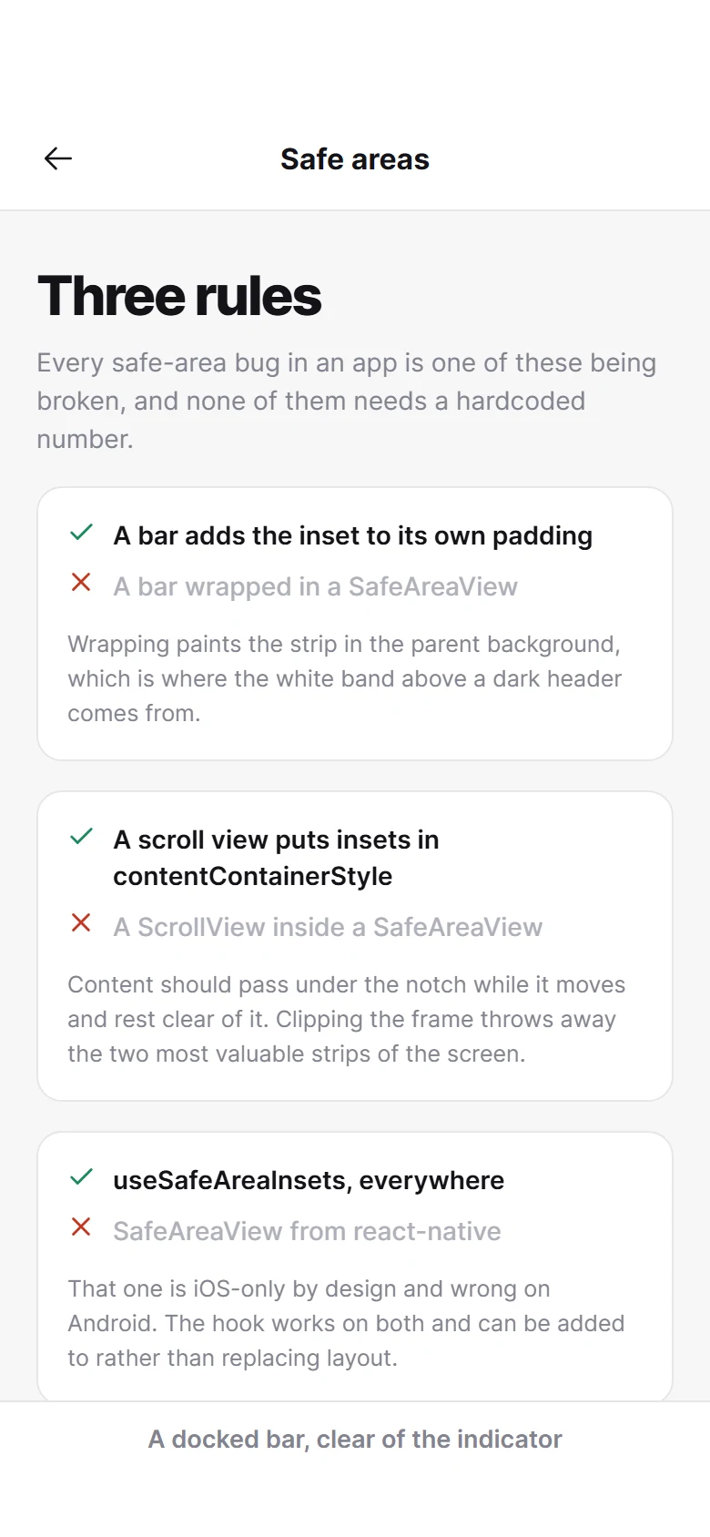Select 'A bar wrapped in a SafeAreaView' text
Viewport: 710px width, 1537px height.
point(315,586)
